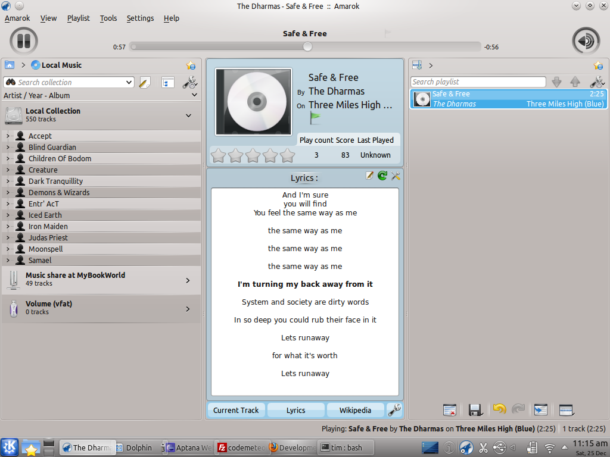The image size is (610, 457).
Task: Click in the Search playlist field
Action: coord(478,82)
